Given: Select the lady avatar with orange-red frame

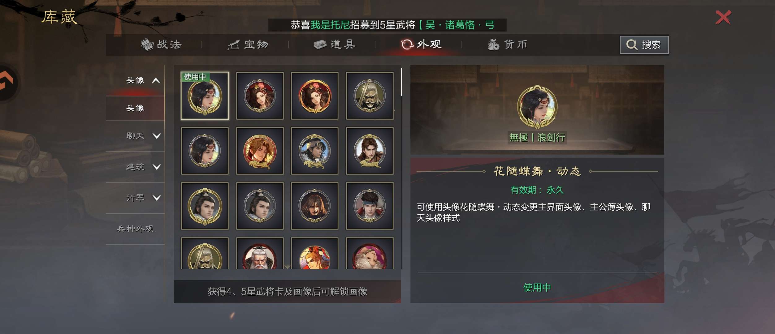Looking at the screenshot, I should coord(314,96).
